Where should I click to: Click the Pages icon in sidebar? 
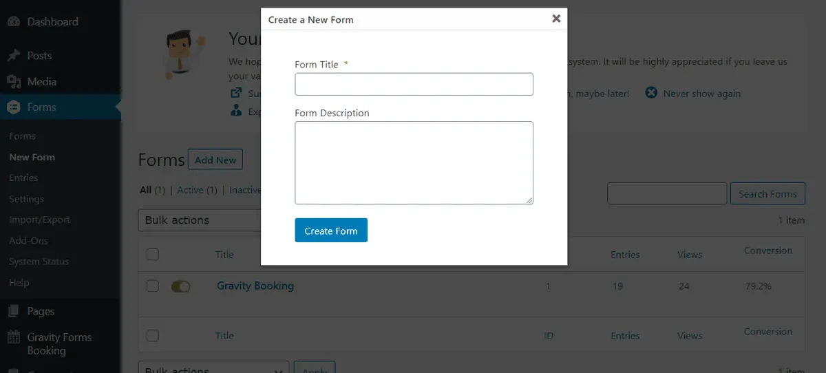point(14,312)
